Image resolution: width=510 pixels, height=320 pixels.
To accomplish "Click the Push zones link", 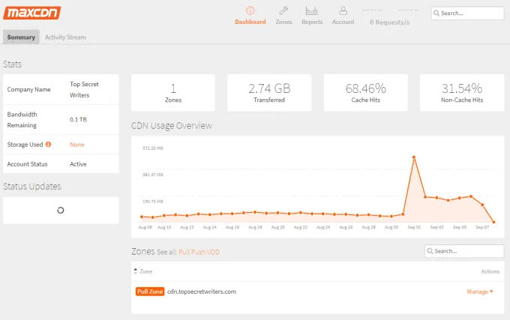I will pos(200,253).
